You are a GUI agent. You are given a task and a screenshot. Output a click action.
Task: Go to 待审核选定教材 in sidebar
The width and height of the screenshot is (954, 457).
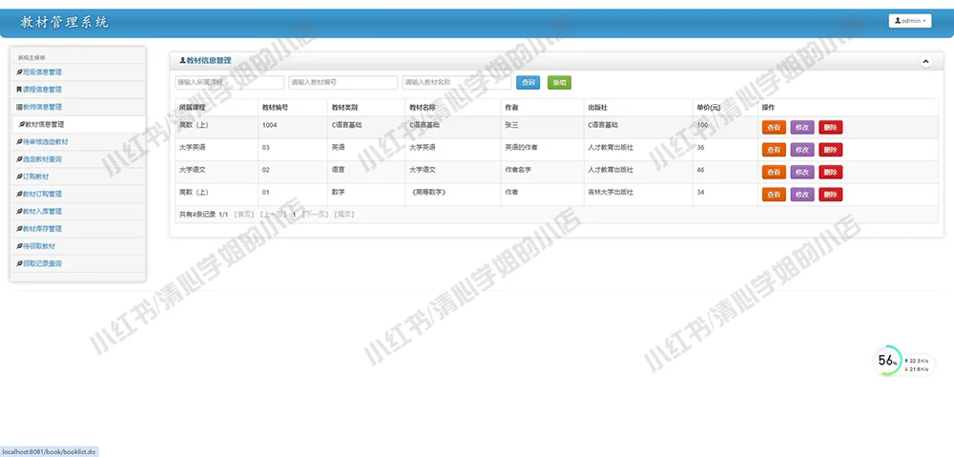tap(43, 142)
